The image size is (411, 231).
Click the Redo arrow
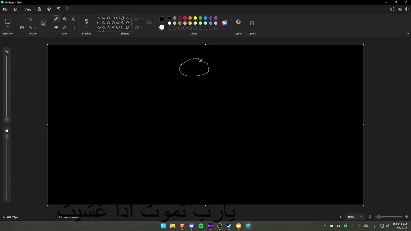(67, 9)
